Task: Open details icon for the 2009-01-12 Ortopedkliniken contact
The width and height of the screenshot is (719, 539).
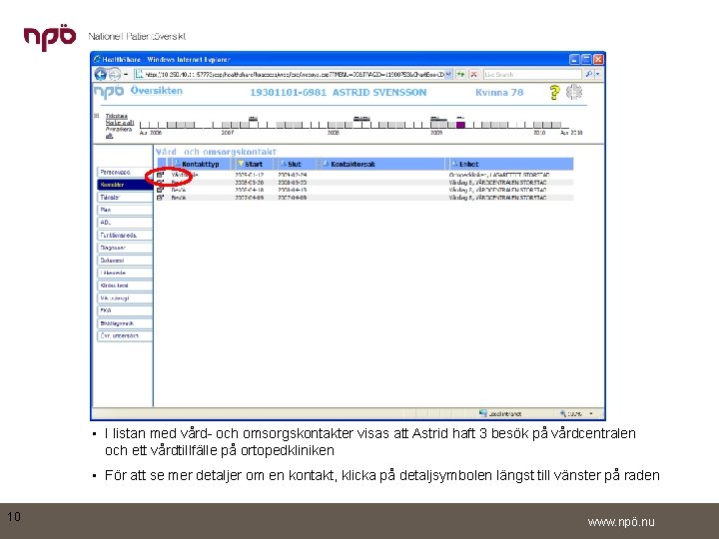Action: pos(160,175)
